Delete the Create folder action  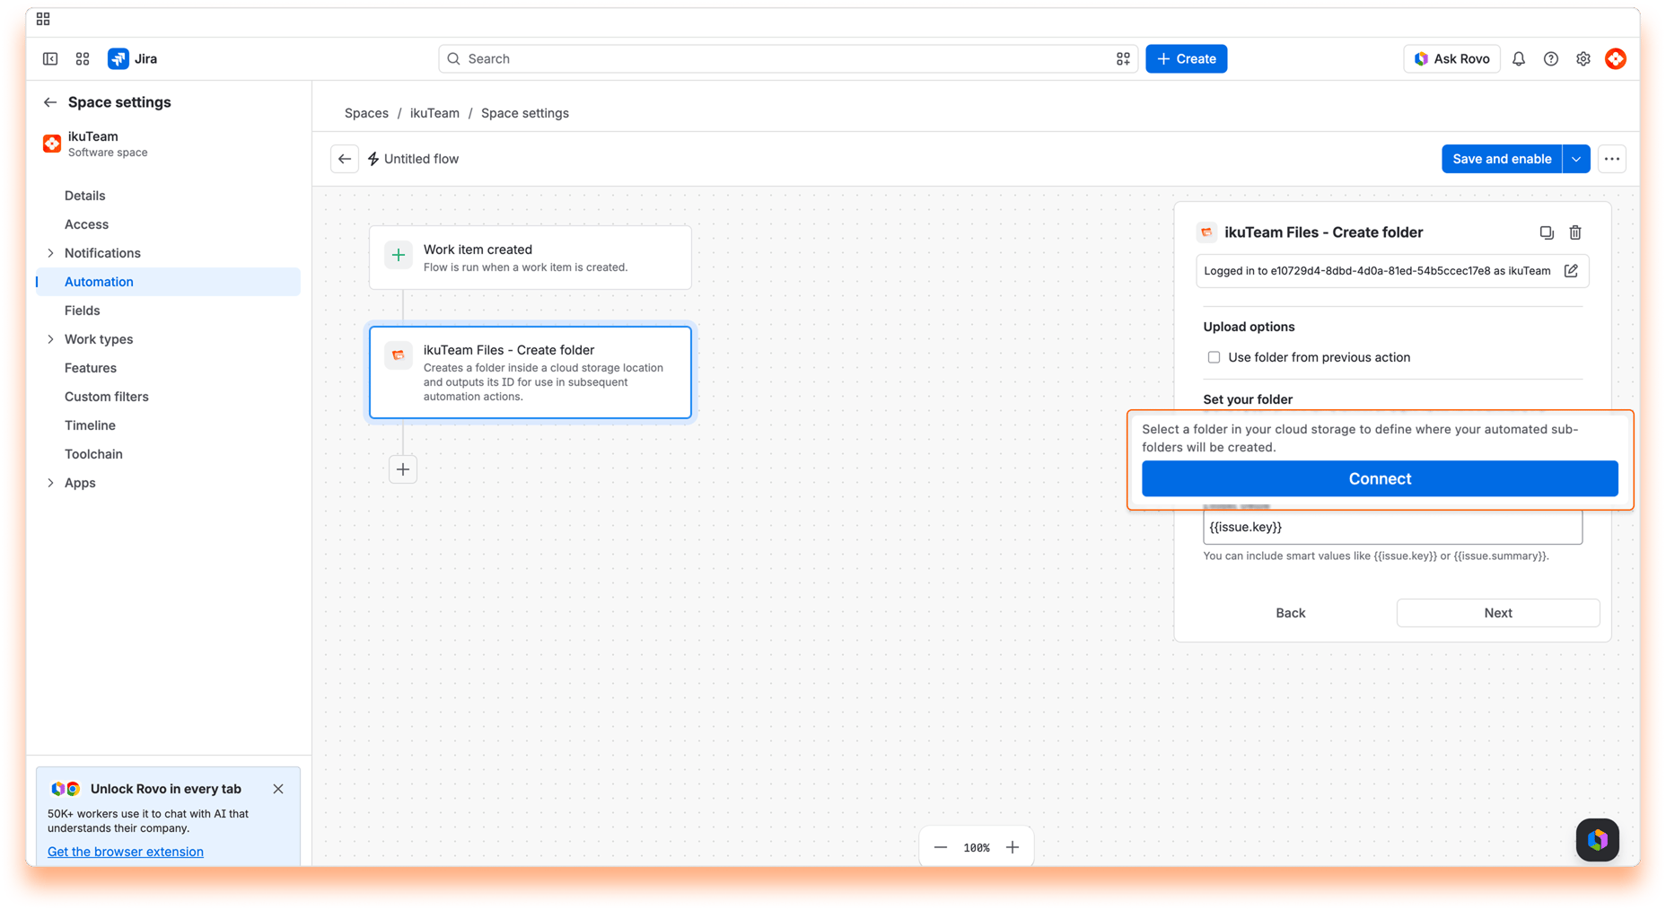click(1575, 232)
